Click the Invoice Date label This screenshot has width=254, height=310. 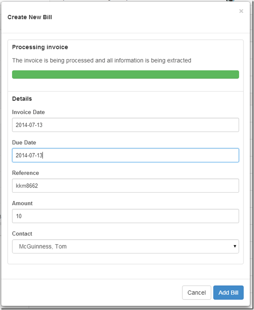(28, 112)
